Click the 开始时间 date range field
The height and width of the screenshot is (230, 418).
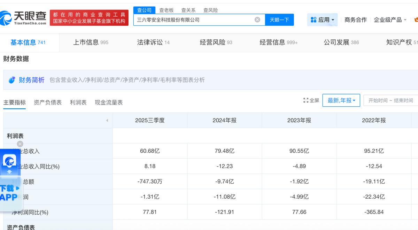point(390,100)
